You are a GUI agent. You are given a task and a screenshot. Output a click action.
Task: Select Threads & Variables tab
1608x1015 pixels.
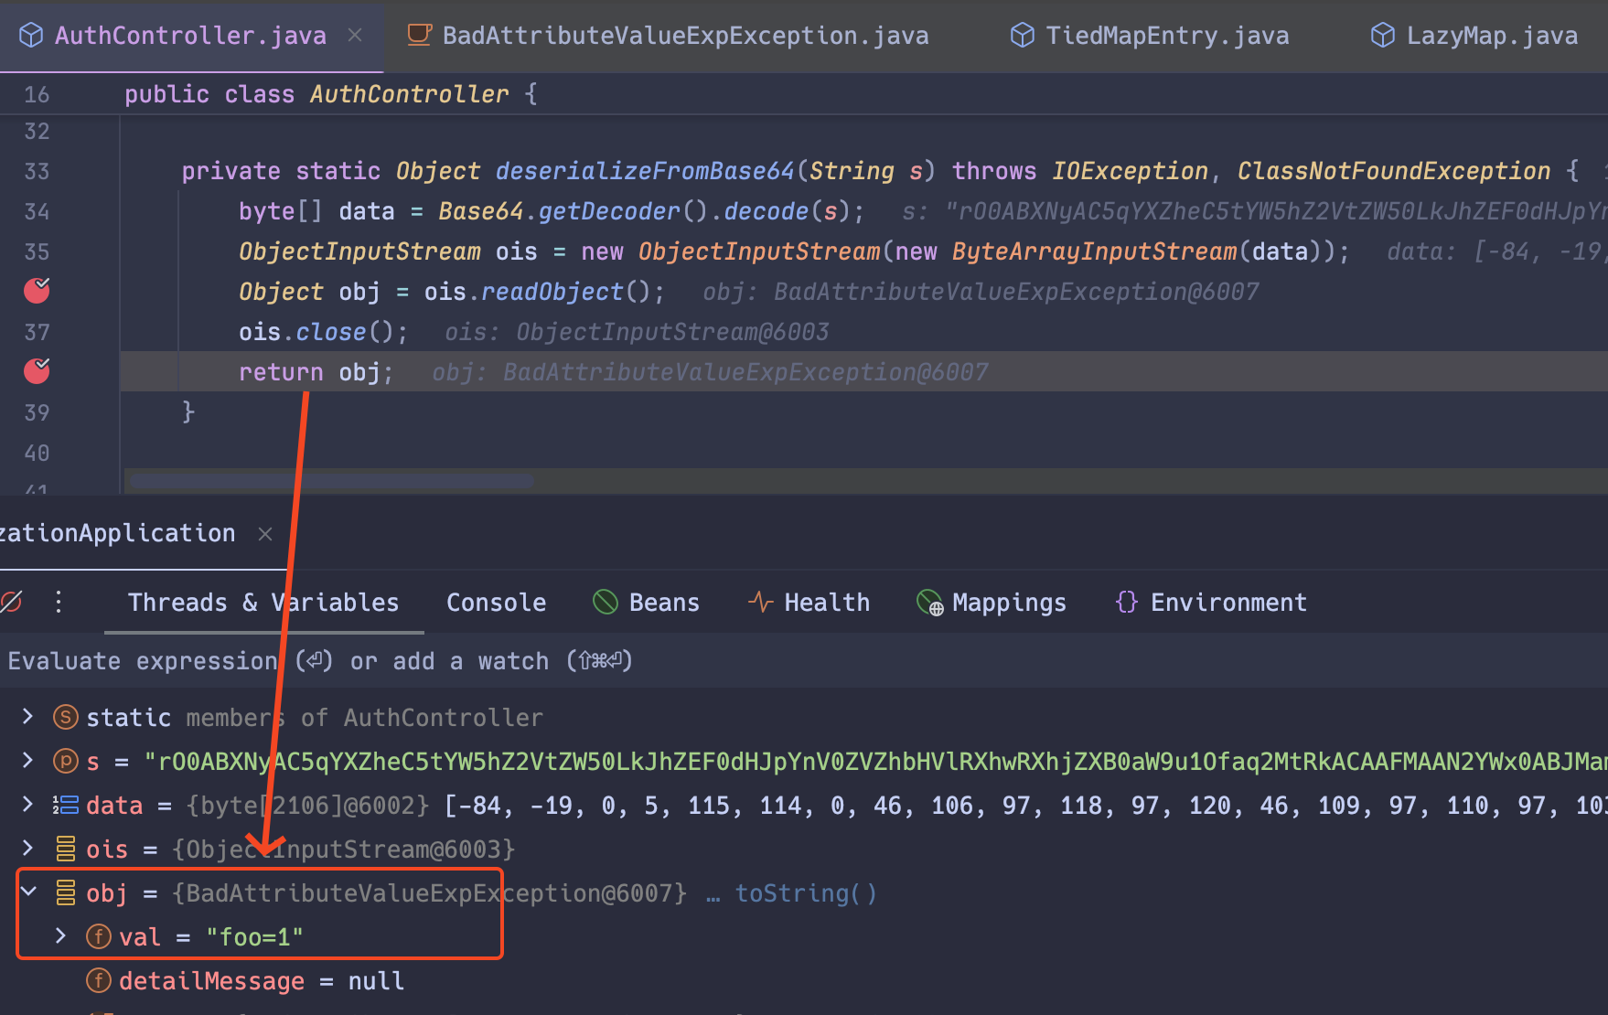point(263,603)
